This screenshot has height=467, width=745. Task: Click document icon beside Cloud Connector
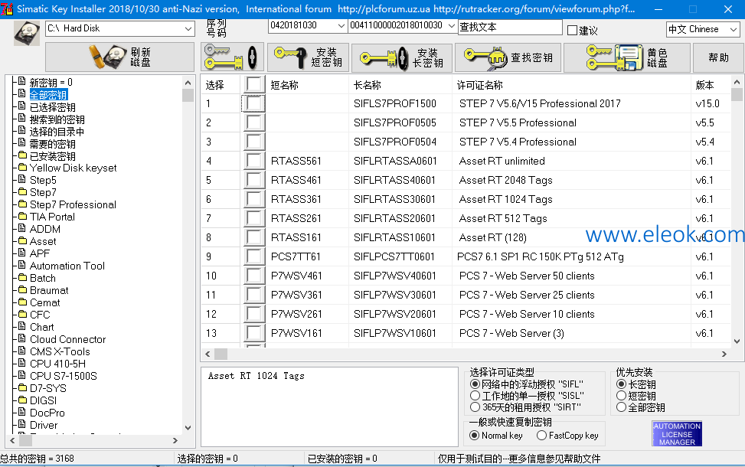coord(22,338)
